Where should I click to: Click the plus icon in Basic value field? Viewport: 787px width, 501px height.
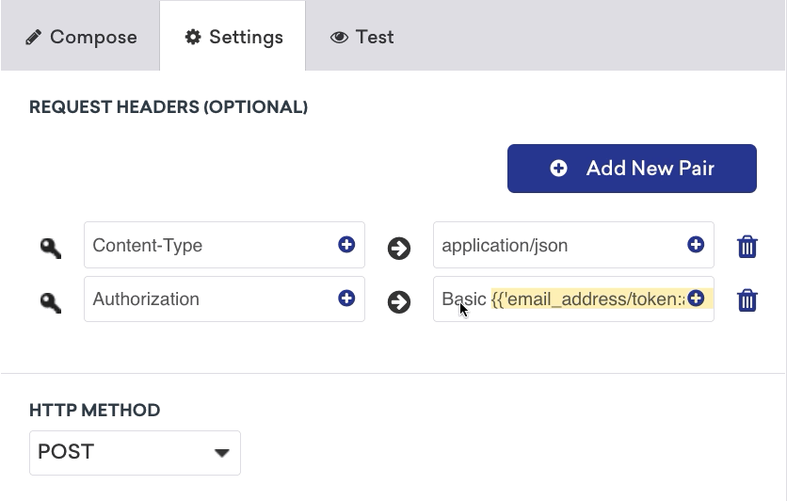[x=696, y=299]
